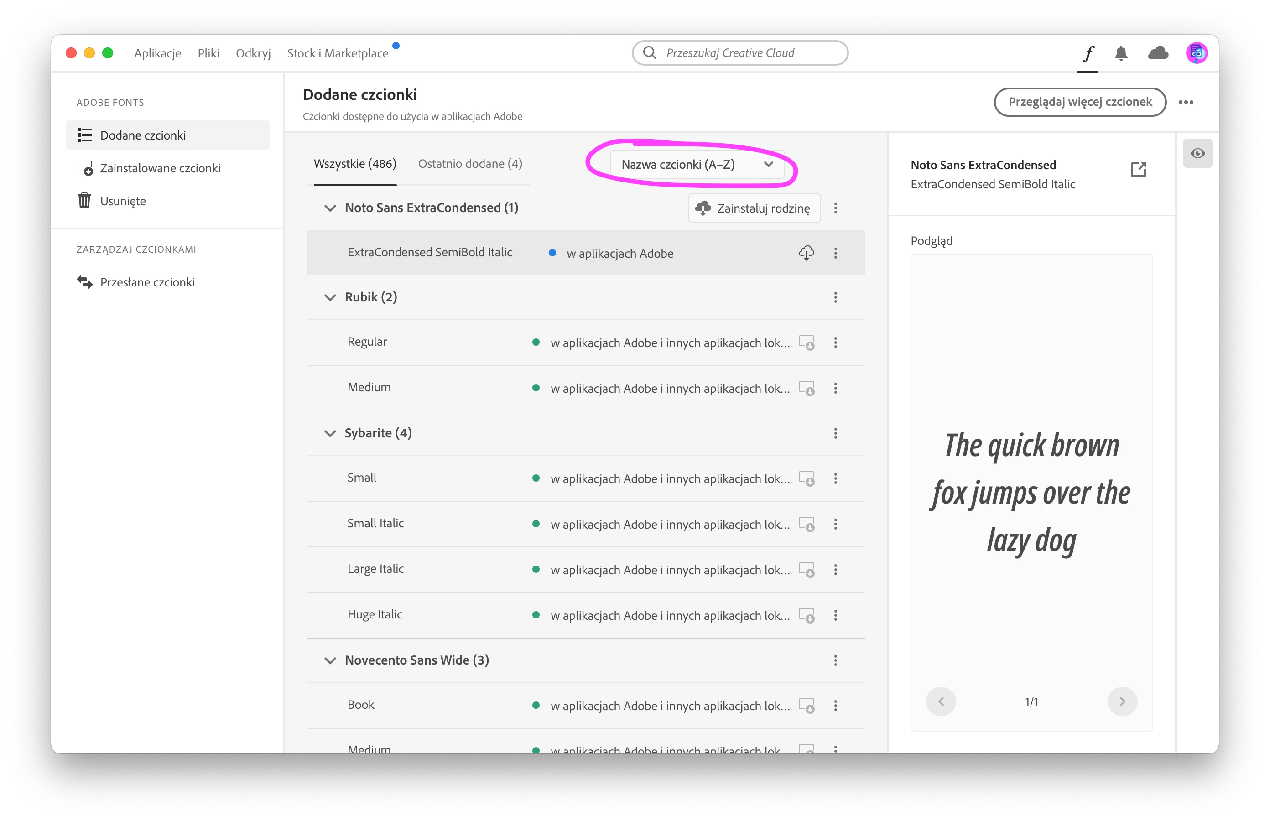The width and height of the screenshot is (1270, 821).
Task: Open notifications bell icon
Action: (1121, 53)
